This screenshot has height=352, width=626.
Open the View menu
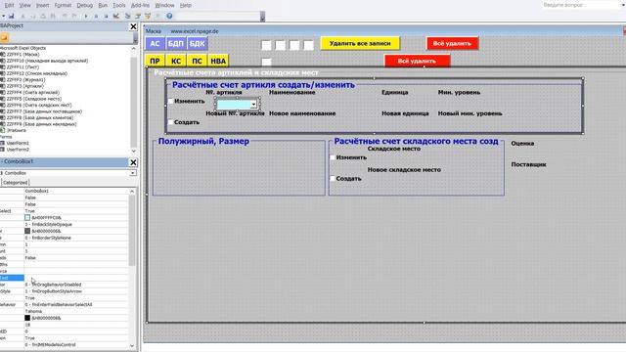click(24, 5)
